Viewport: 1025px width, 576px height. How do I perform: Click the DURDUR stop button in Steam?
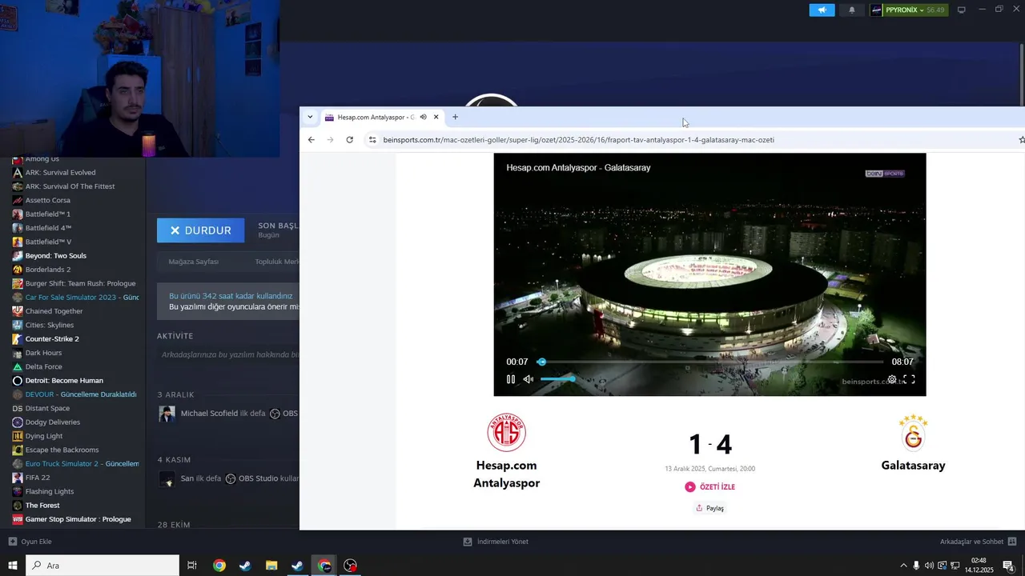pos(201,230)
